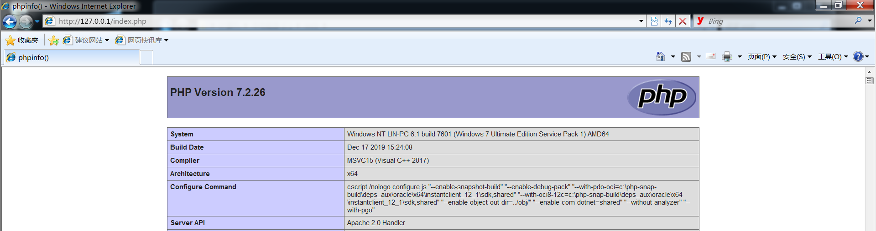The height and width of the screenshot is (231, 876).
Task: Open the 页面(P) page menu
Action: [x=762, y=57]
